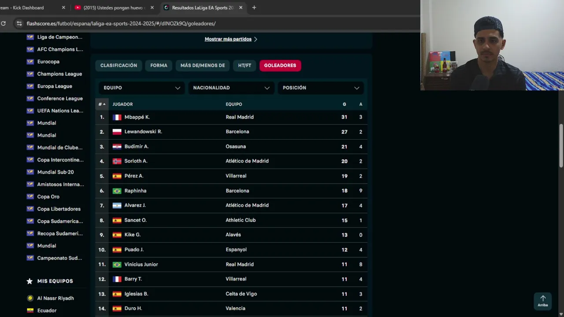The height and width of the screenshot is (317, 564).
Task: Open site information icon in address bar
Action: coord(19,23)
